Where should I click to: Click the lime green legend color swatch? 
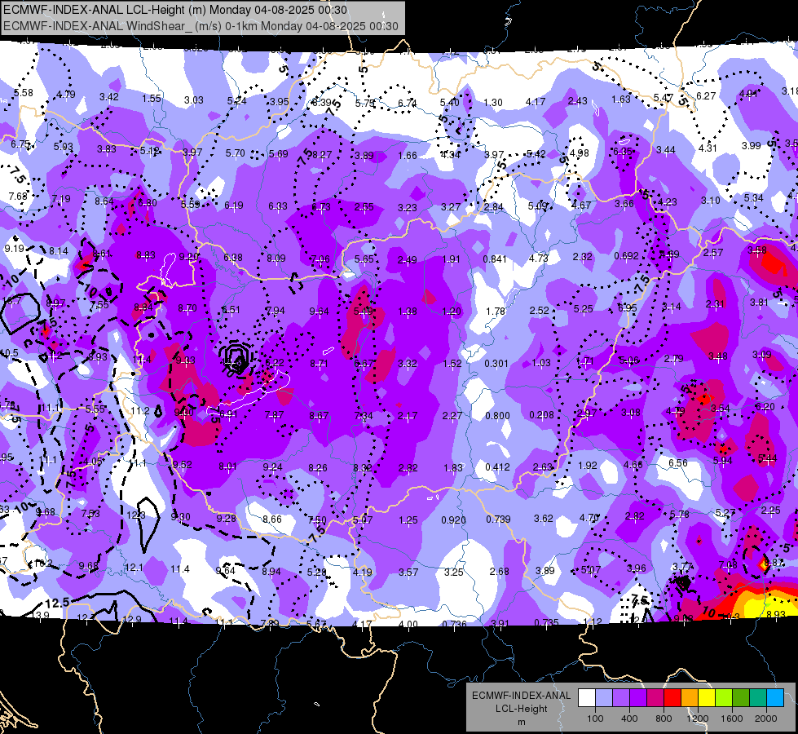point(724,698)
